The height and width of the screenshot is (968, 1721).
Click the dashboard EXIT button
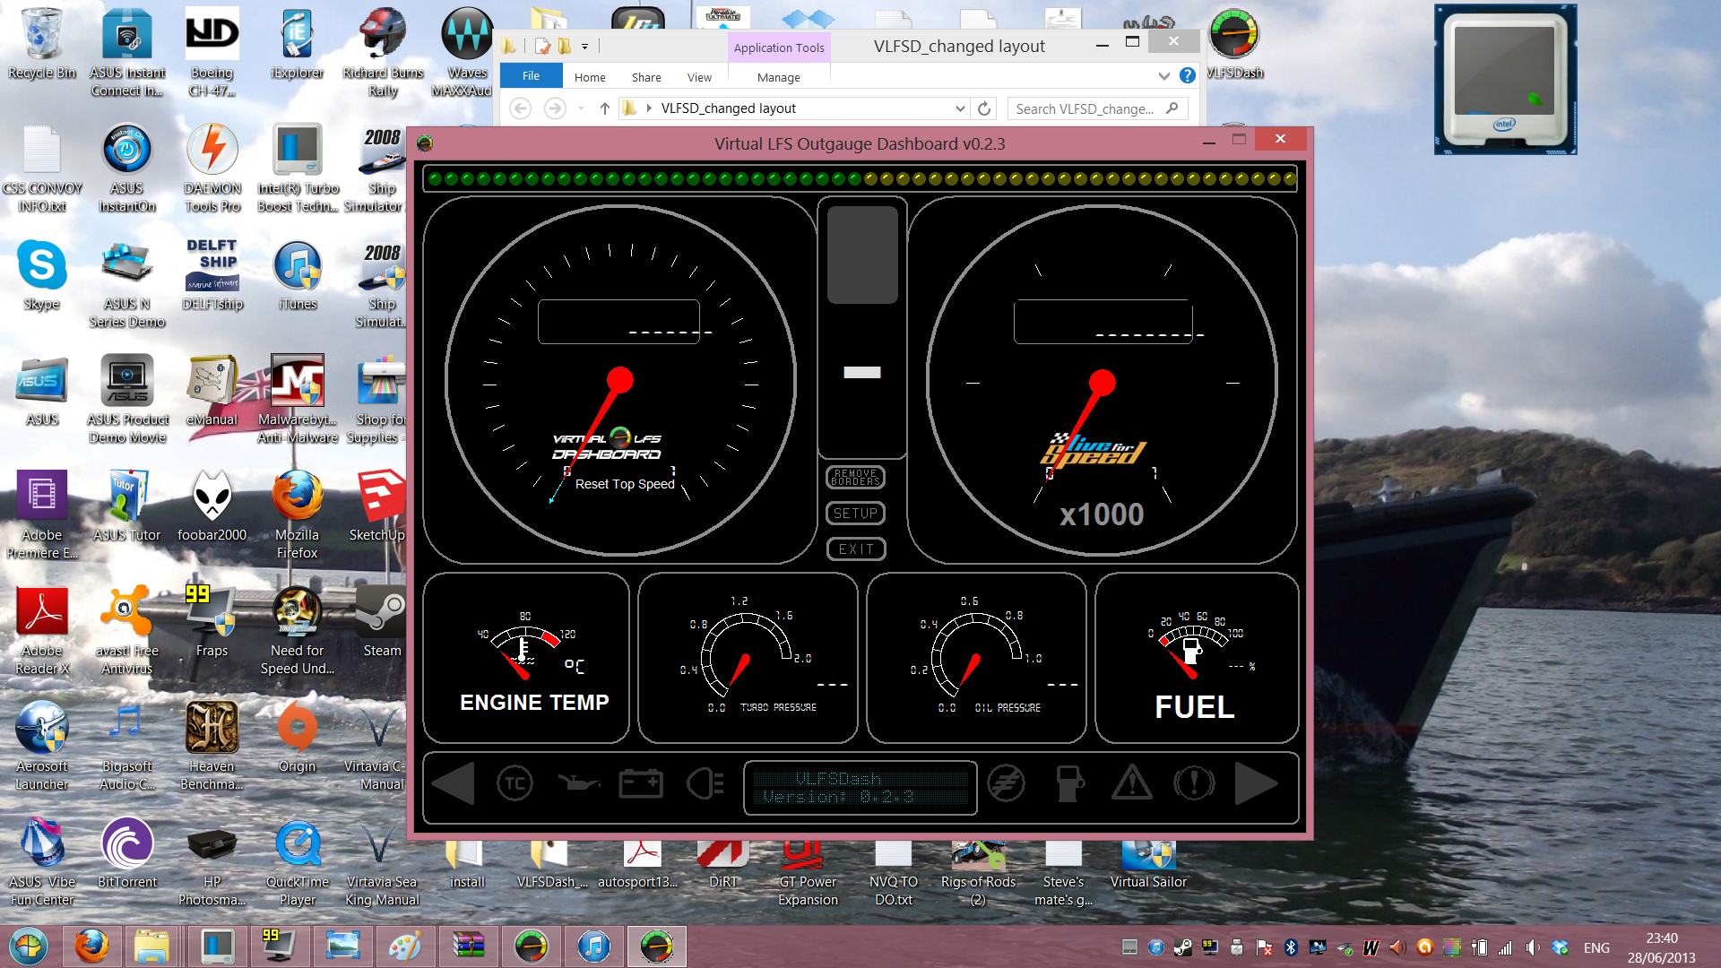pyautogui.click(x=855, y=549)
